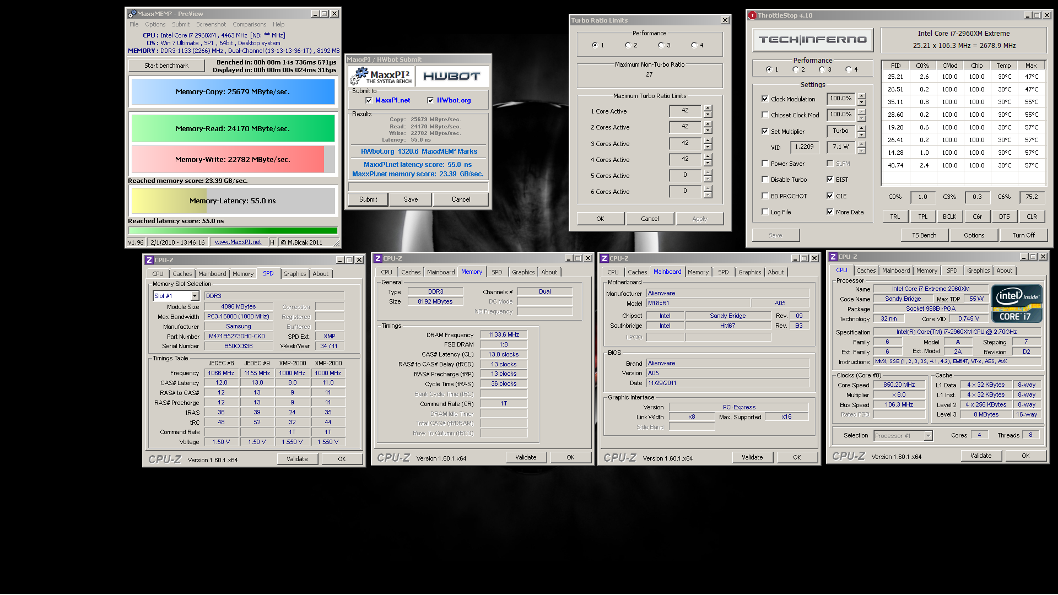Click CPU-Z icon of Mainboard window
This screenshot has height=595, width=1058.
[x=604, y=258]
